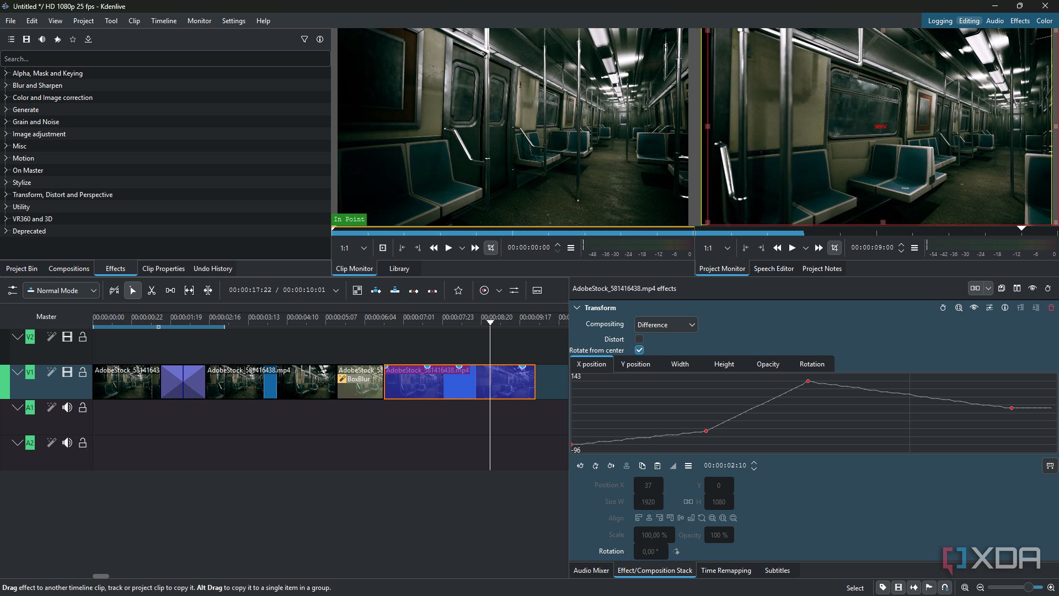Screen dimensions: 1059x596
Task: Uncheck Rotate from center checkbox
Action: pyautogui.click(x=639, y=350)
